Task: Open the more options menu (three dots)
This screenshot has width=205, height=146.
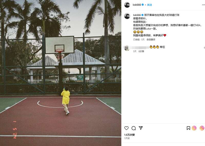Action: point(203,5)
